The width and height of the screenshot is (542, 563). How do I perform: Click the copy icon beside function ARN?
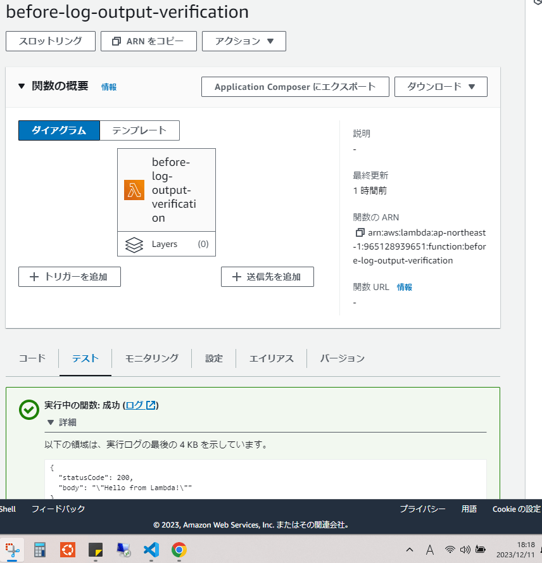point(360,232)
